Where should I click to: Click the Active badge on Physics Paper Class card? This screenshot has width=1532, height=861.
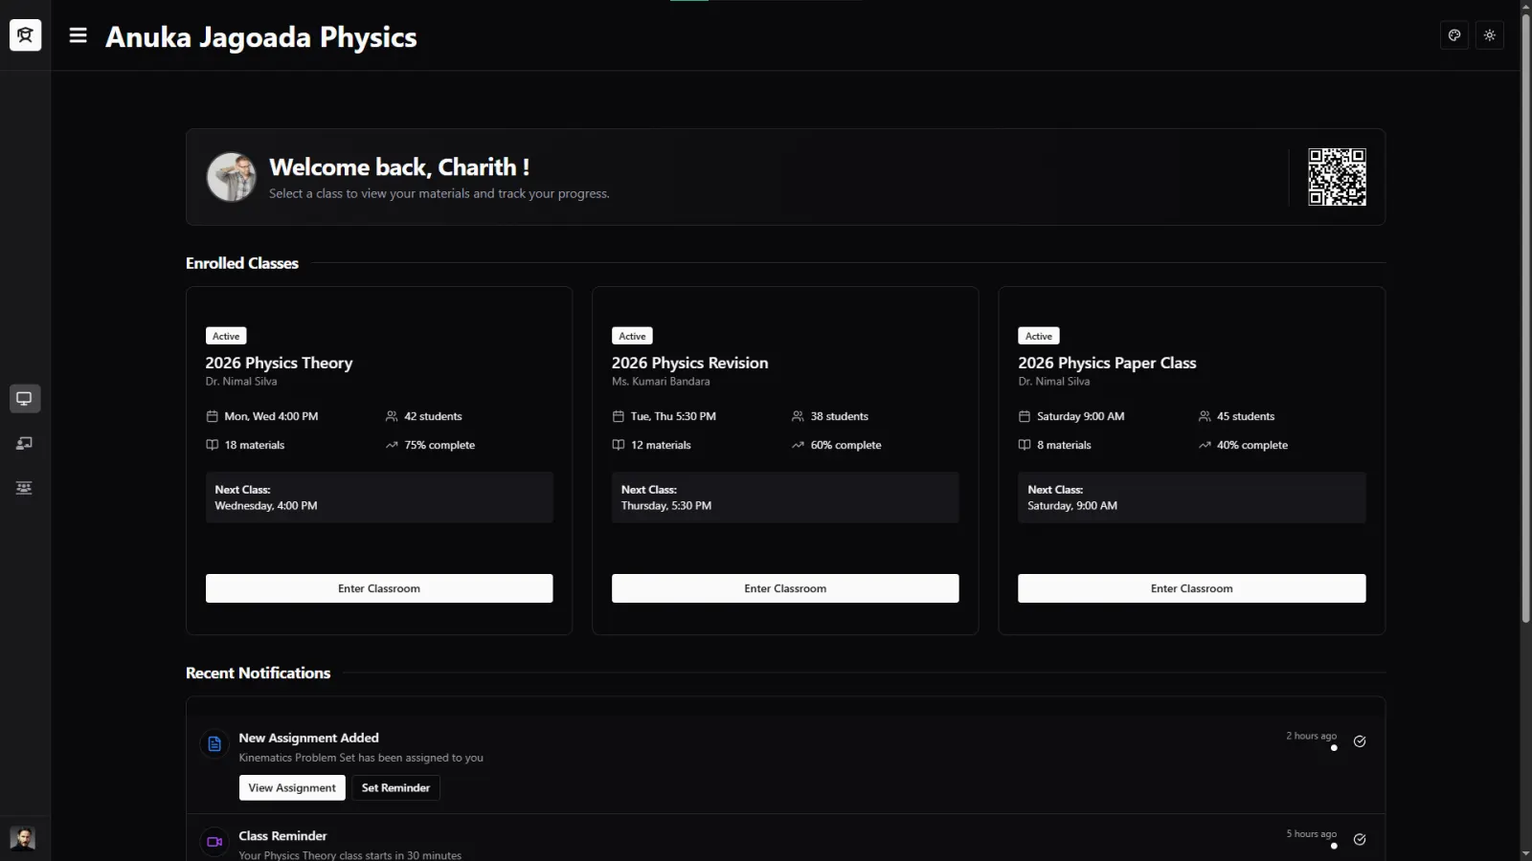(1039, 336)
